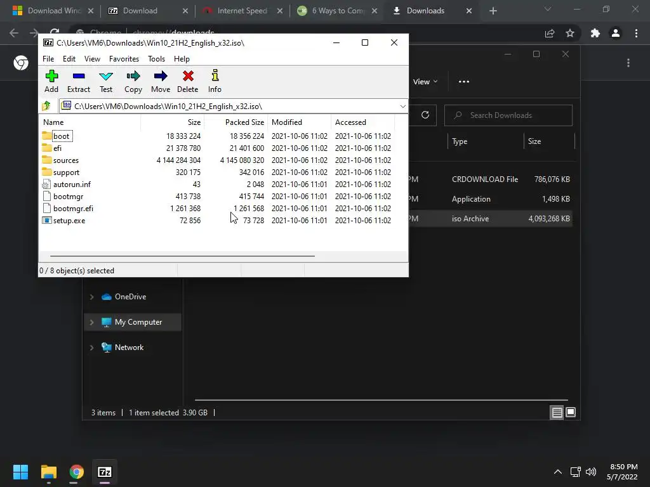Expand the My Computer tree node
The image size is (650, 487).
coord(91,321)
